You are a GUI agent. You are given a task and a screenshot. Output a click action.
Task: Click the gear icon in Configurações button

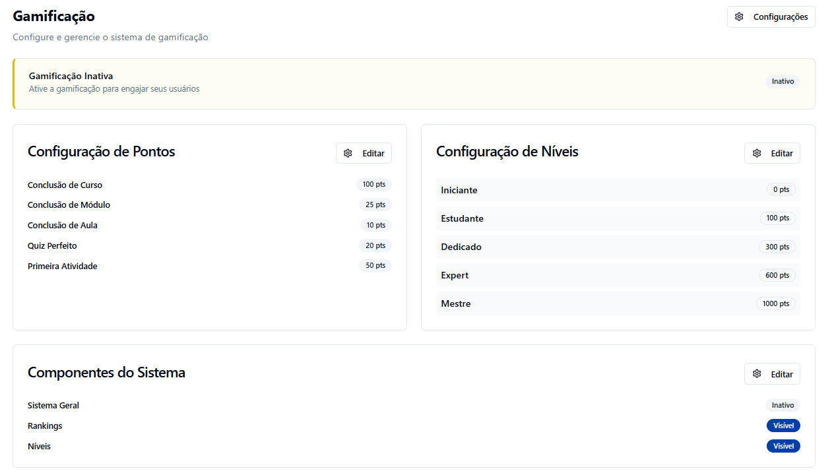(x=739, y=17)
